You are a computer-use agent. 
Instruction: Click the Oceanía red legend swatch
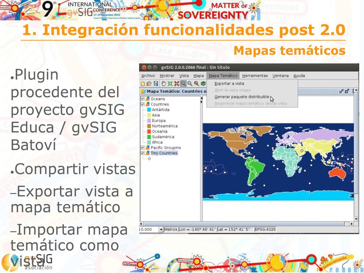(149, 132)
